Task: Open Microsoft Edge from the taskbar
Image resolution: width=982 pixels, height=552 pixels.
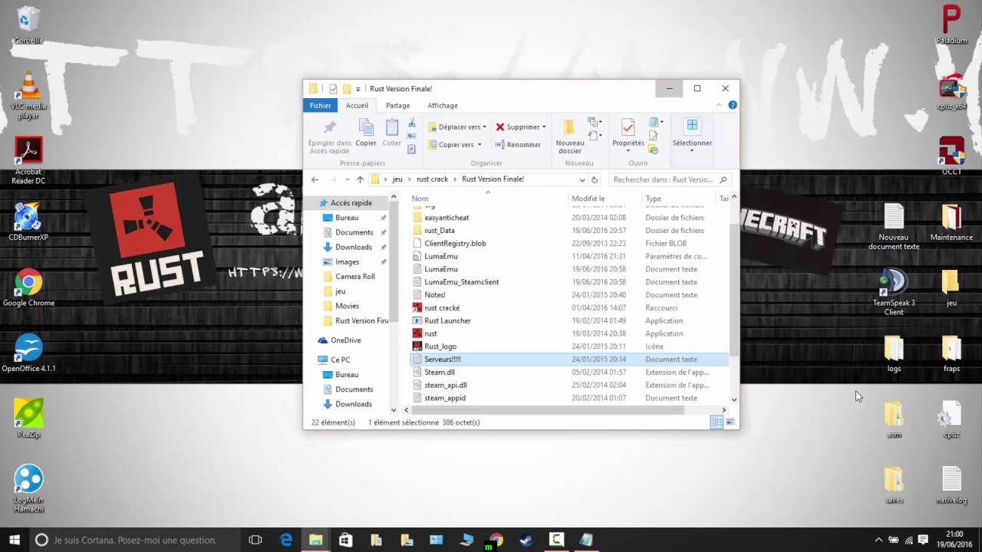Action: [x=286, y=540]
